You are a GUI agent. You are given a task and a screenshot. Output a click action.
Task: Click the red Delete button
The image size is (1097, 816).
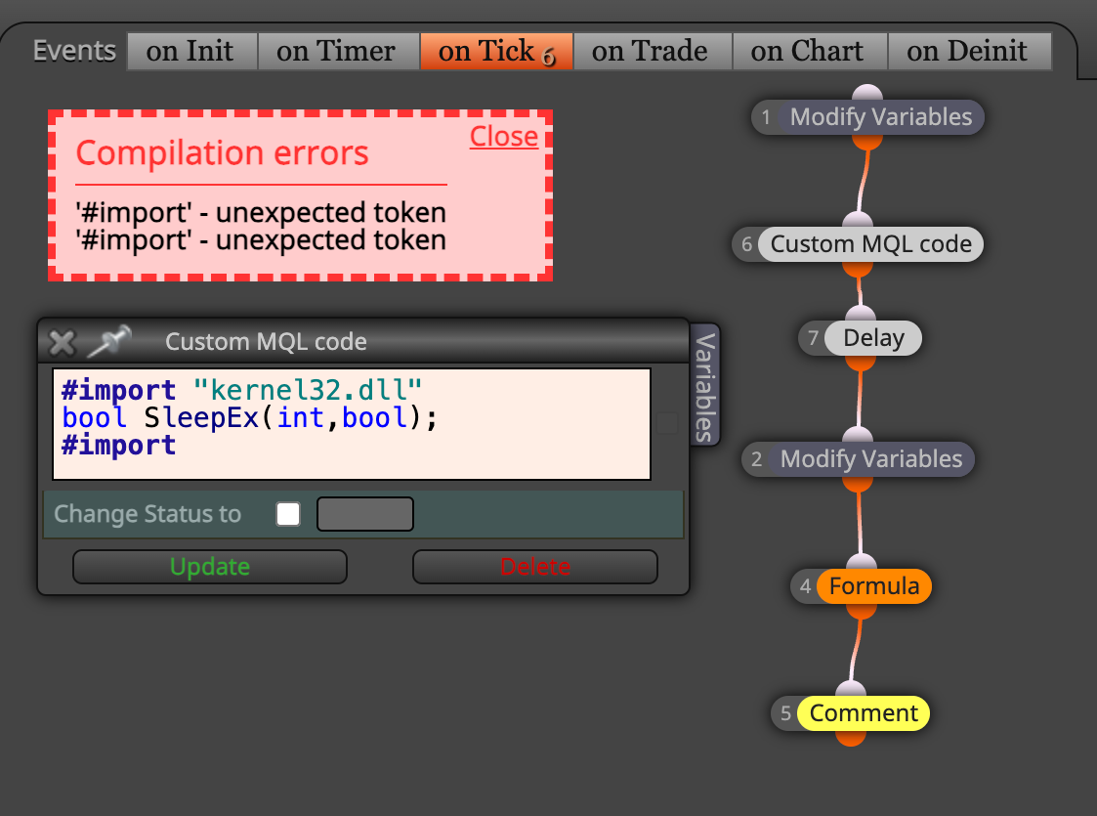click(x=535, y=566)
